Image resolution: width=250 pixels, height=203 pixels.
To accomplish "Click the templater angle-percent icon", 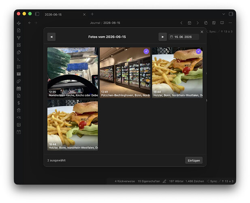I will (19, 117).
